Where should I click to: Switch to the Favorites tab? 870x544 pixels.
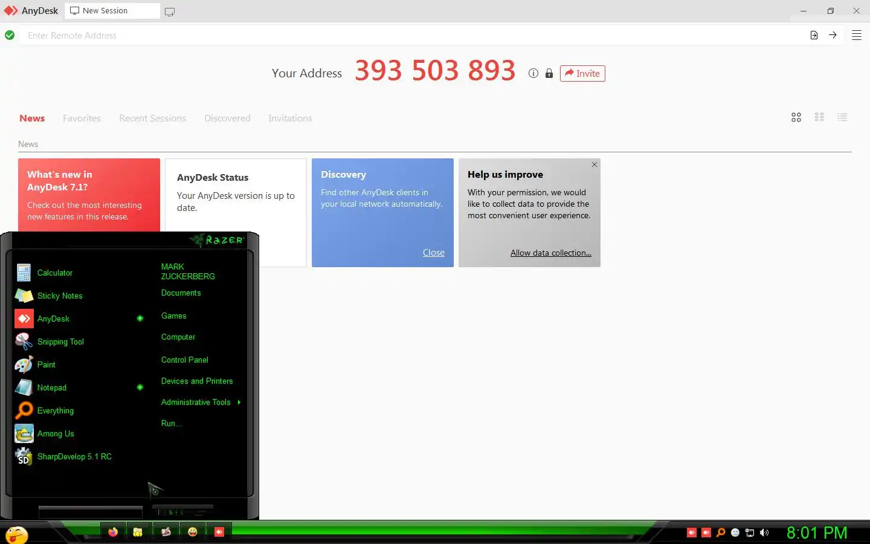tap(82, 118)
